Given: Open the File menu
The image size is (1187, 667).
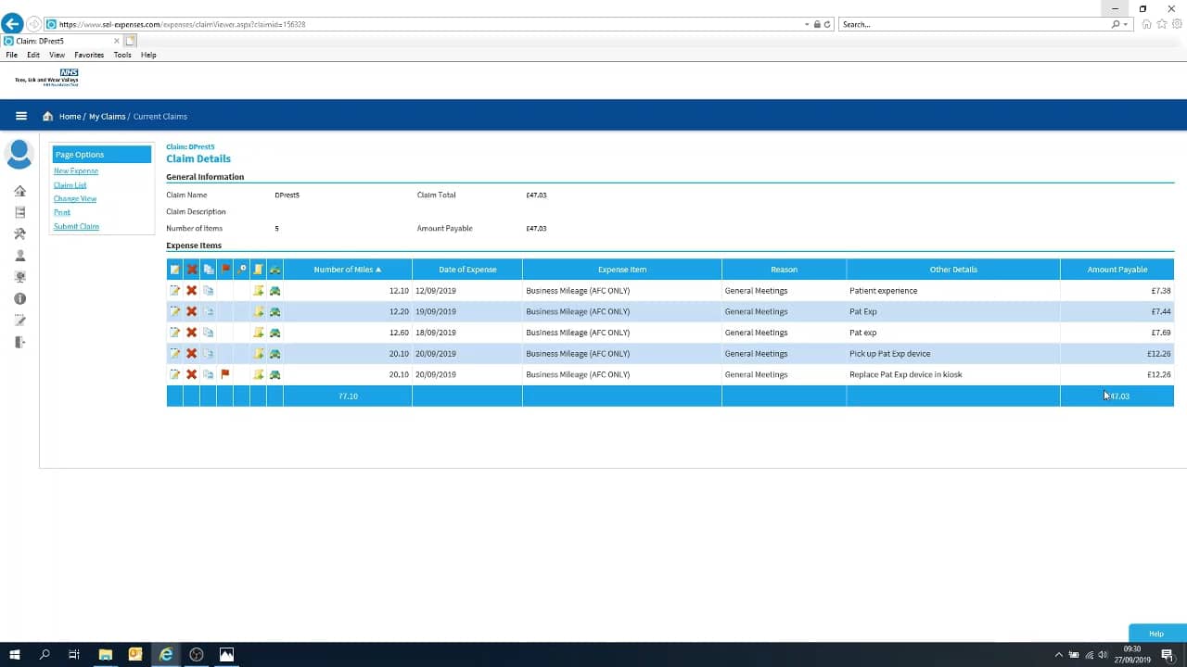Looking at the screenshot, I should (x=11, y=55).
